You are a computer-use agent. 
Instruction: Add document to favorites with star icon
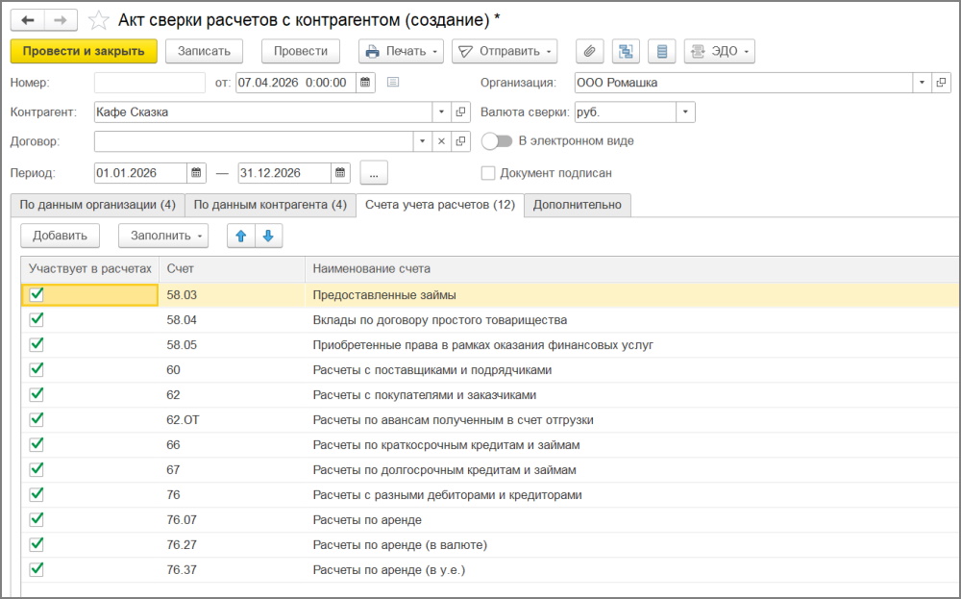[x=98, y=20]
